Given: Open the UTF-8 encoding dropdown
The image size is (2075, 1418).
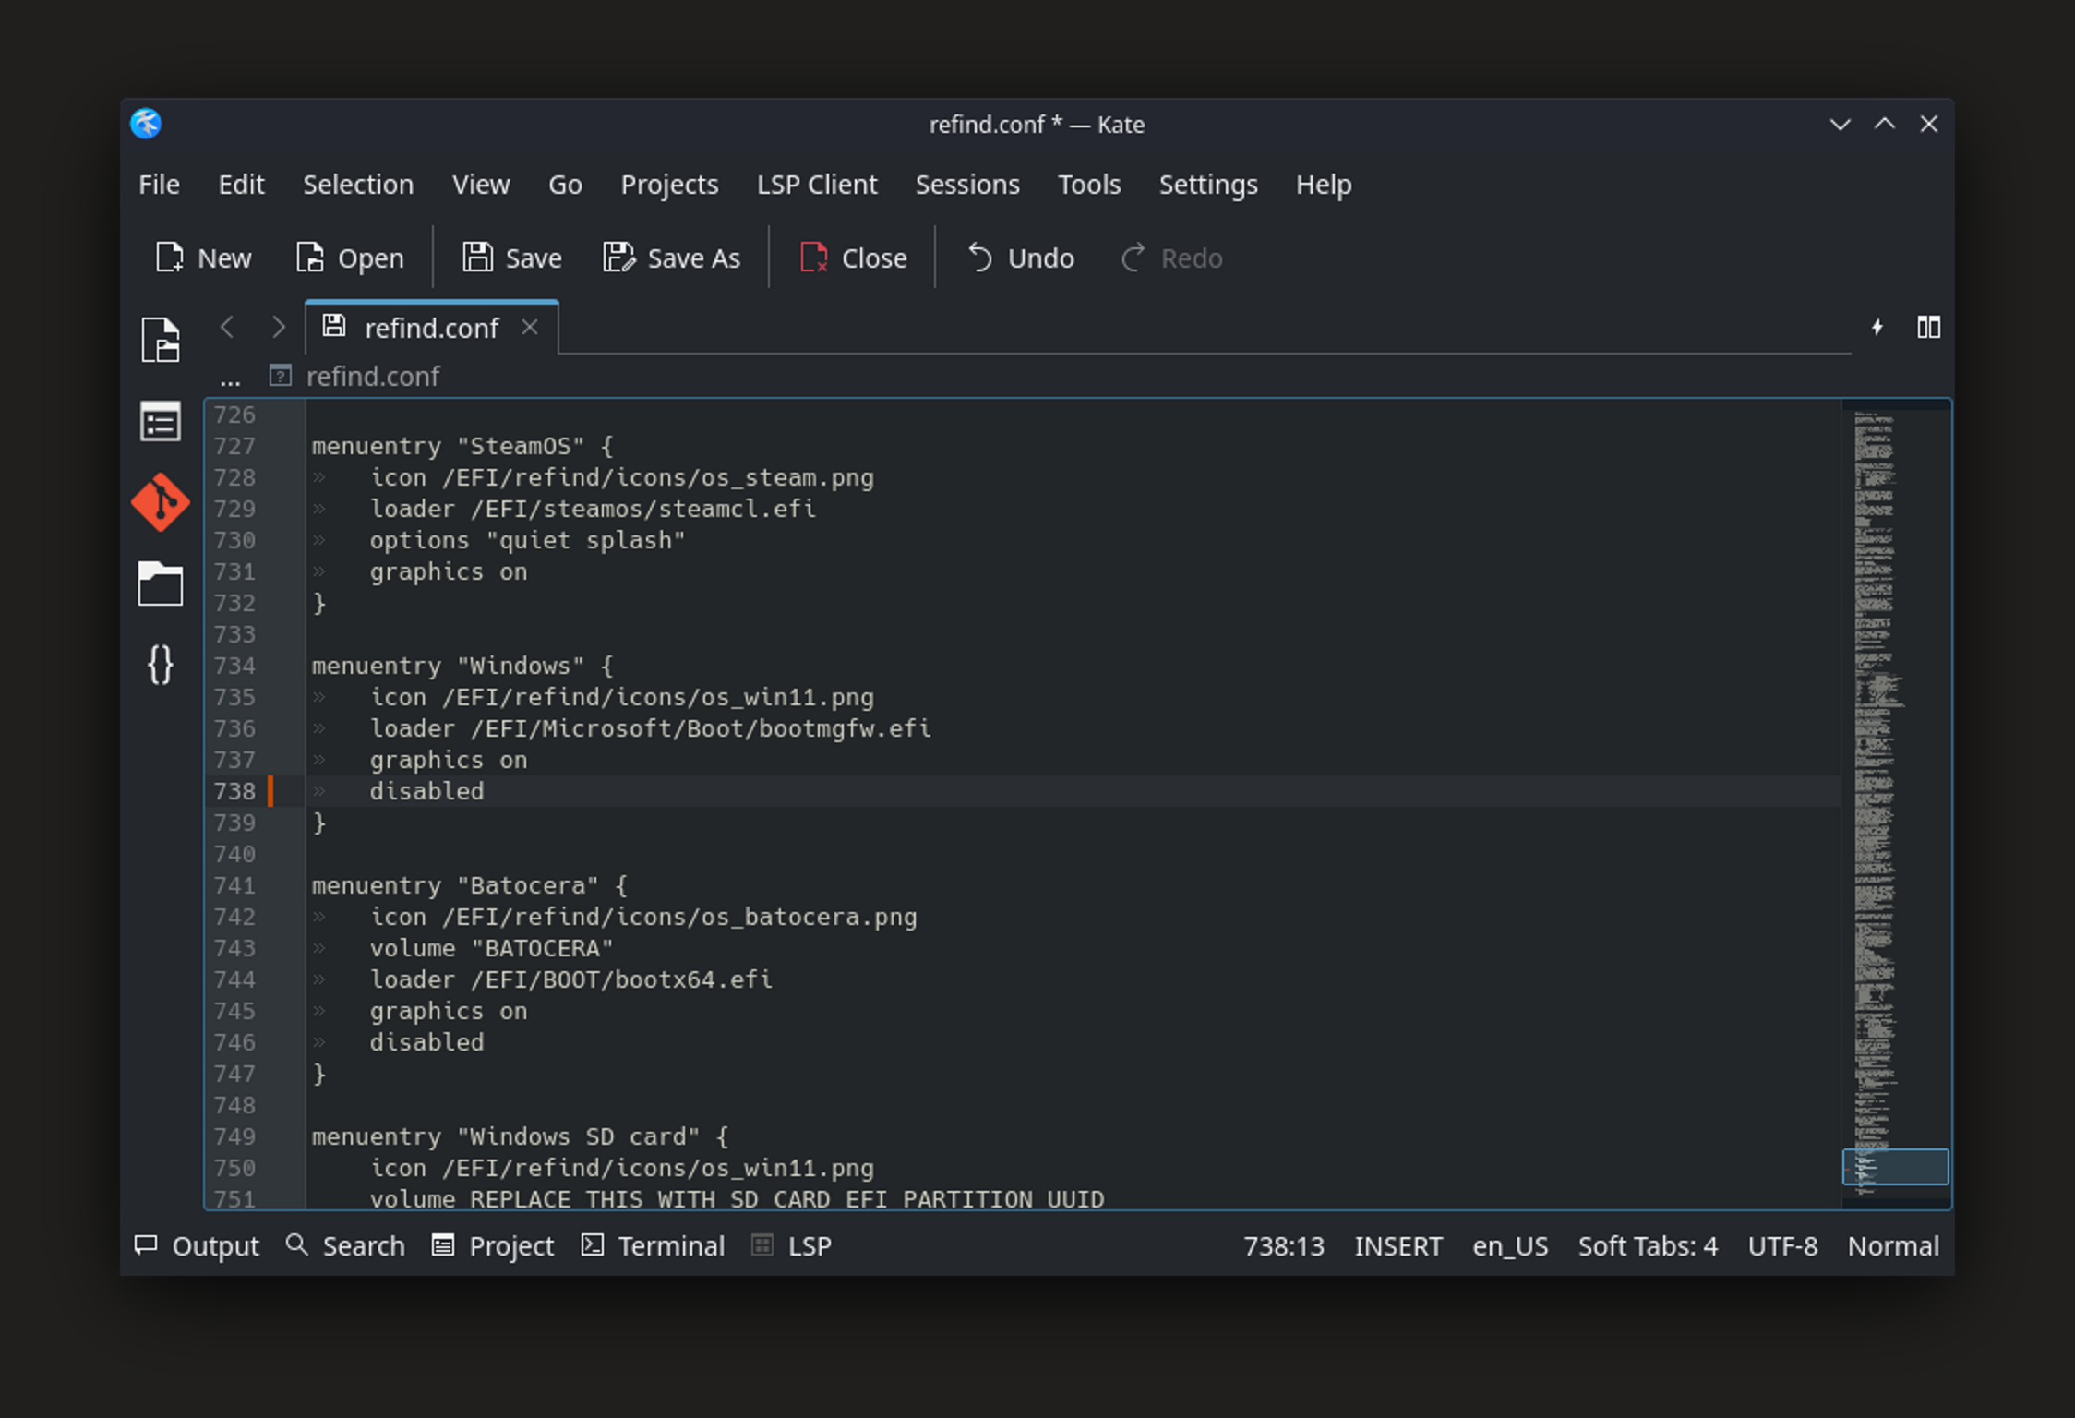Looking at the screenshot, I should 1782,1246.
